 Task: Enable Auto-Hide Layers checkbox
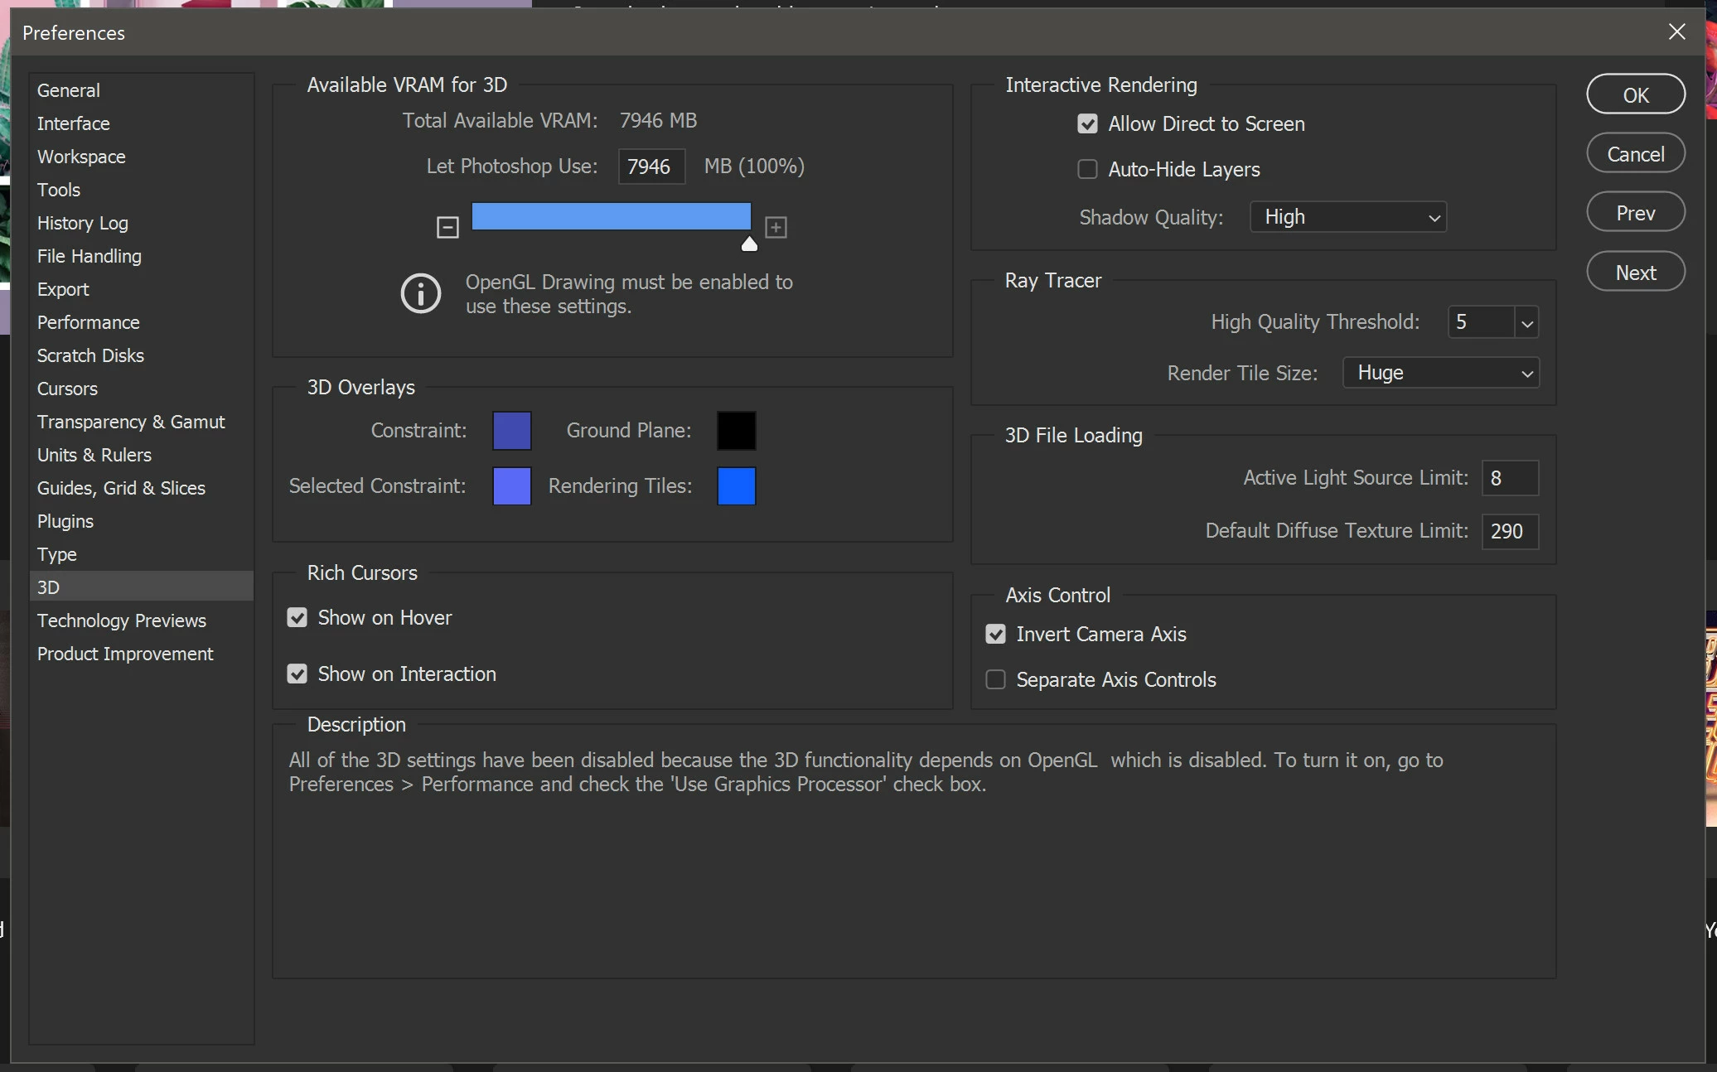pyautogui.click(x=1087, y=170)
